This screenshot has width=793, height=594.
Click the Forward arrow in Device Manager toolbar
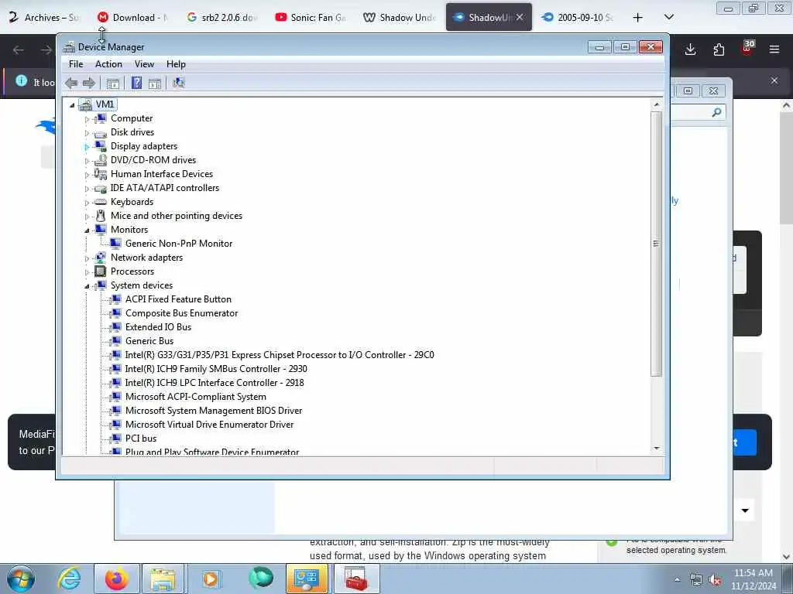89,83
